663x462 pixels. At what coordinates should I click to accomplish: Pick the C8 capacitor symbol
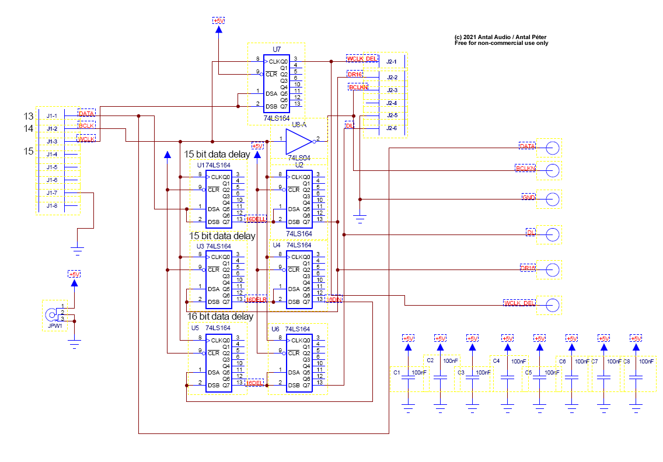click(636, 377)
